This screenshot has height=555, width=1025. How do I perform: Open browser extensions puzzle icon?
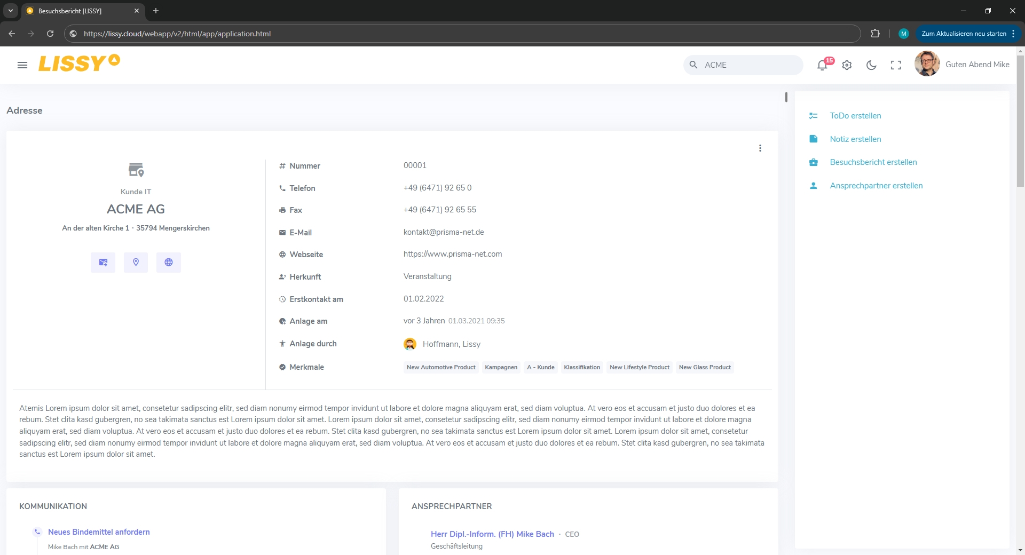[x=875, y=34]
